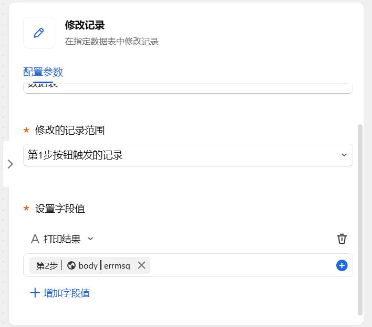
Task: Click the empty area of value input
Action: [242, 265]
